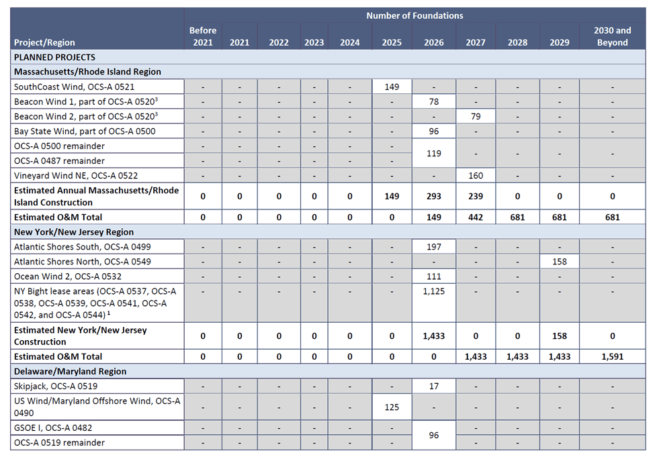Select the Massachusetts/Rhode Island Region heading
The image size is (655, 455).
pyautogui.click(x=87, y=72)
